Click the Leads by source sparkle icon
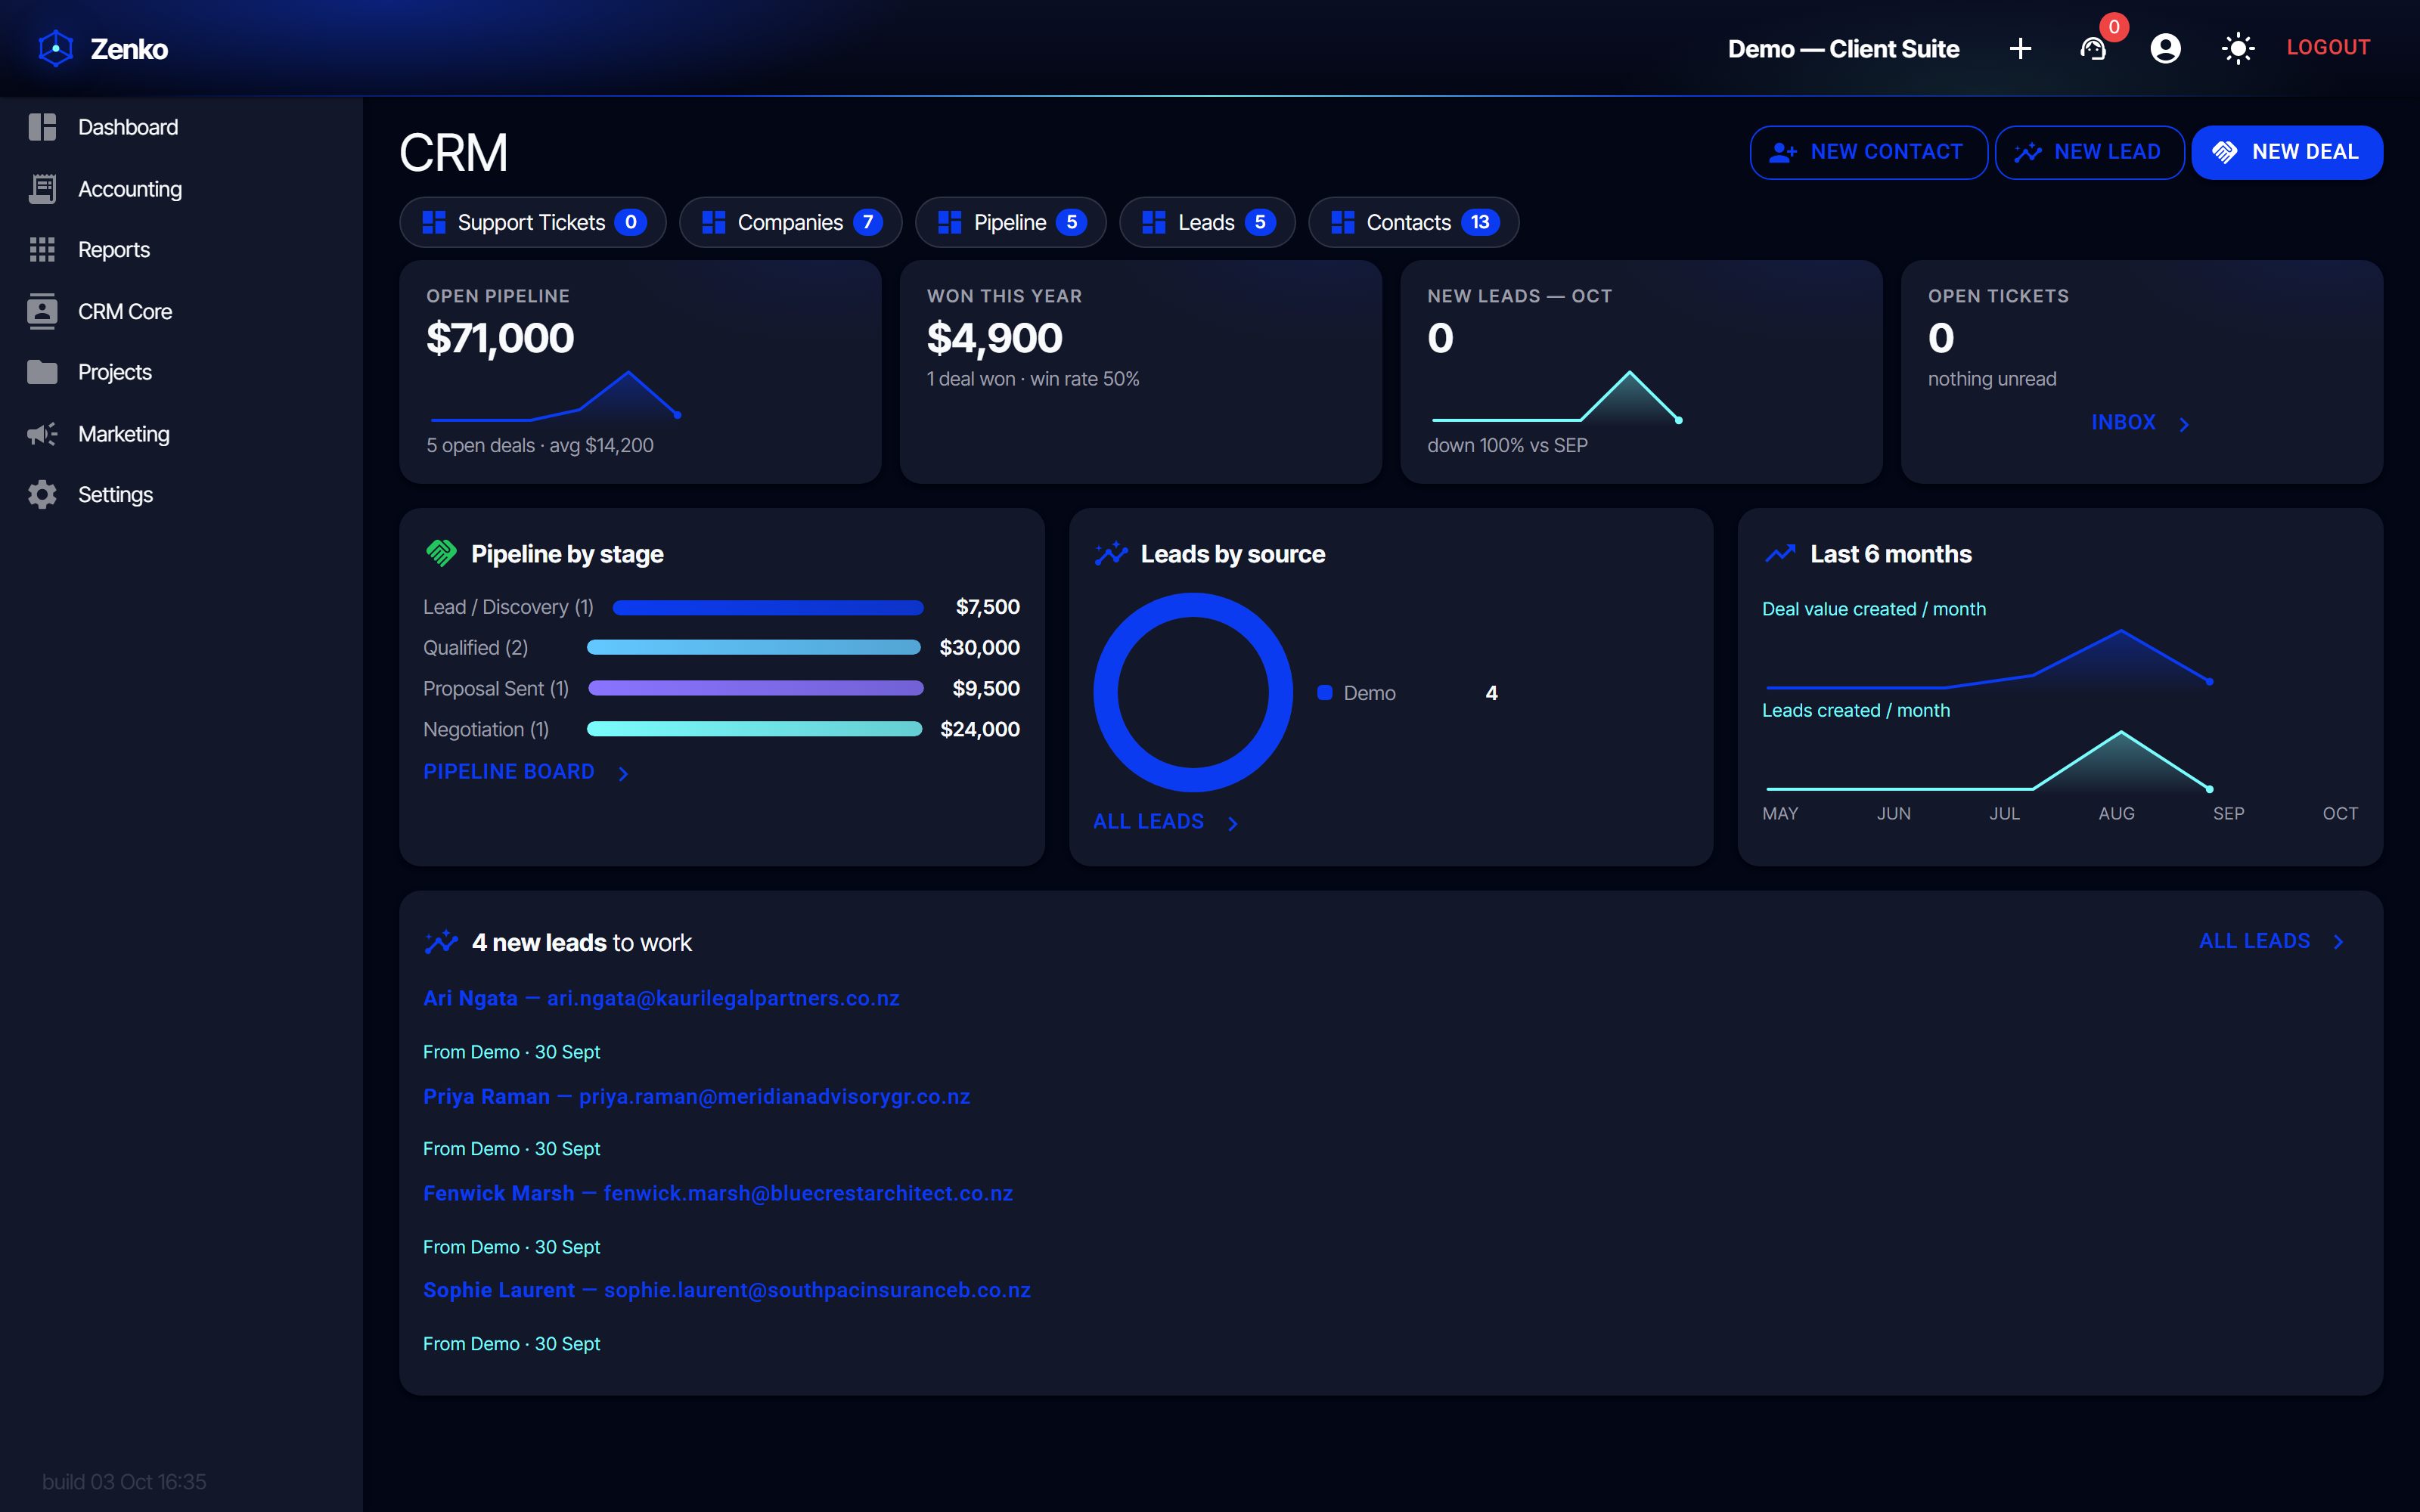 [1111, 553]
